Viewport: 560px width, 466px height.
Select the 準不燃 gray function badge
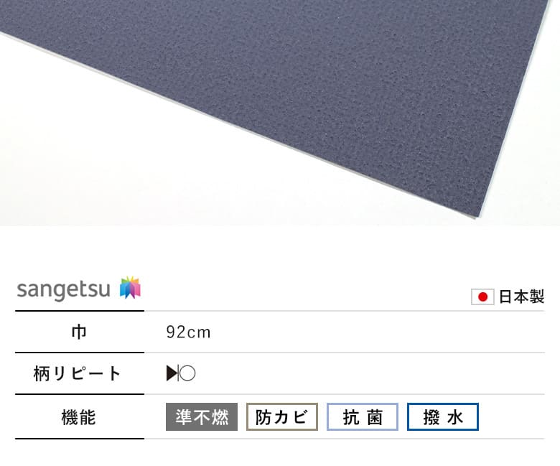coord(202,416)
